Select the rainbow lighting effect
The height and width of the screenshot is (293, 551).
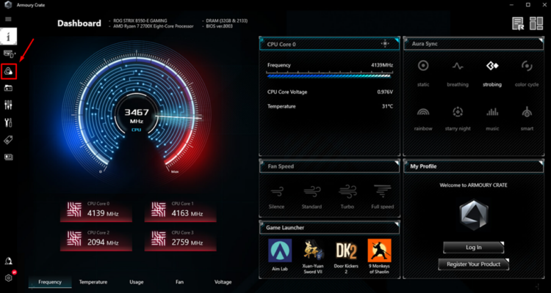tap(423, 118)
